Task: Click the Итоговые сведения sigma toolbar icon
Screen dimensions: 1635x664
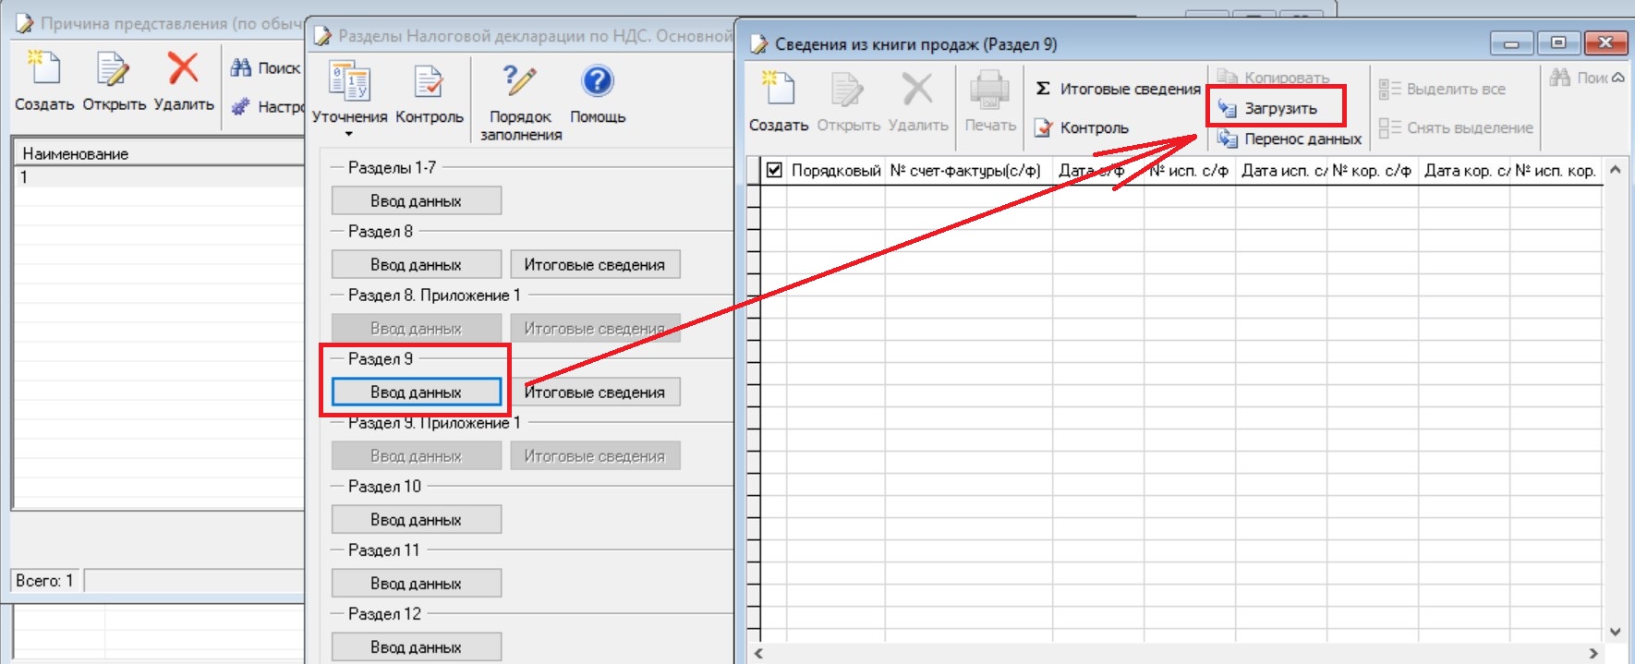Action: [1043, 89]
